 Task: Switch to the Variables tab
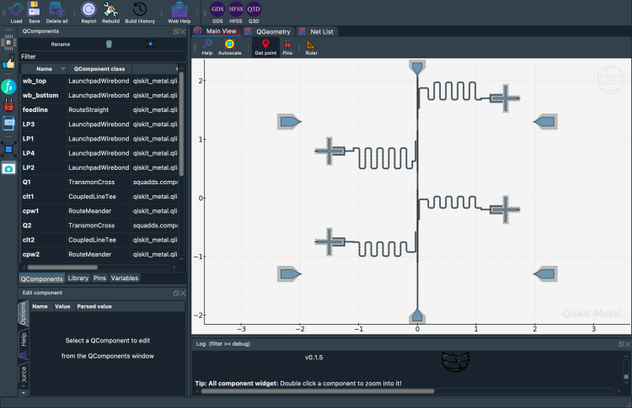[x=125, y=278]
